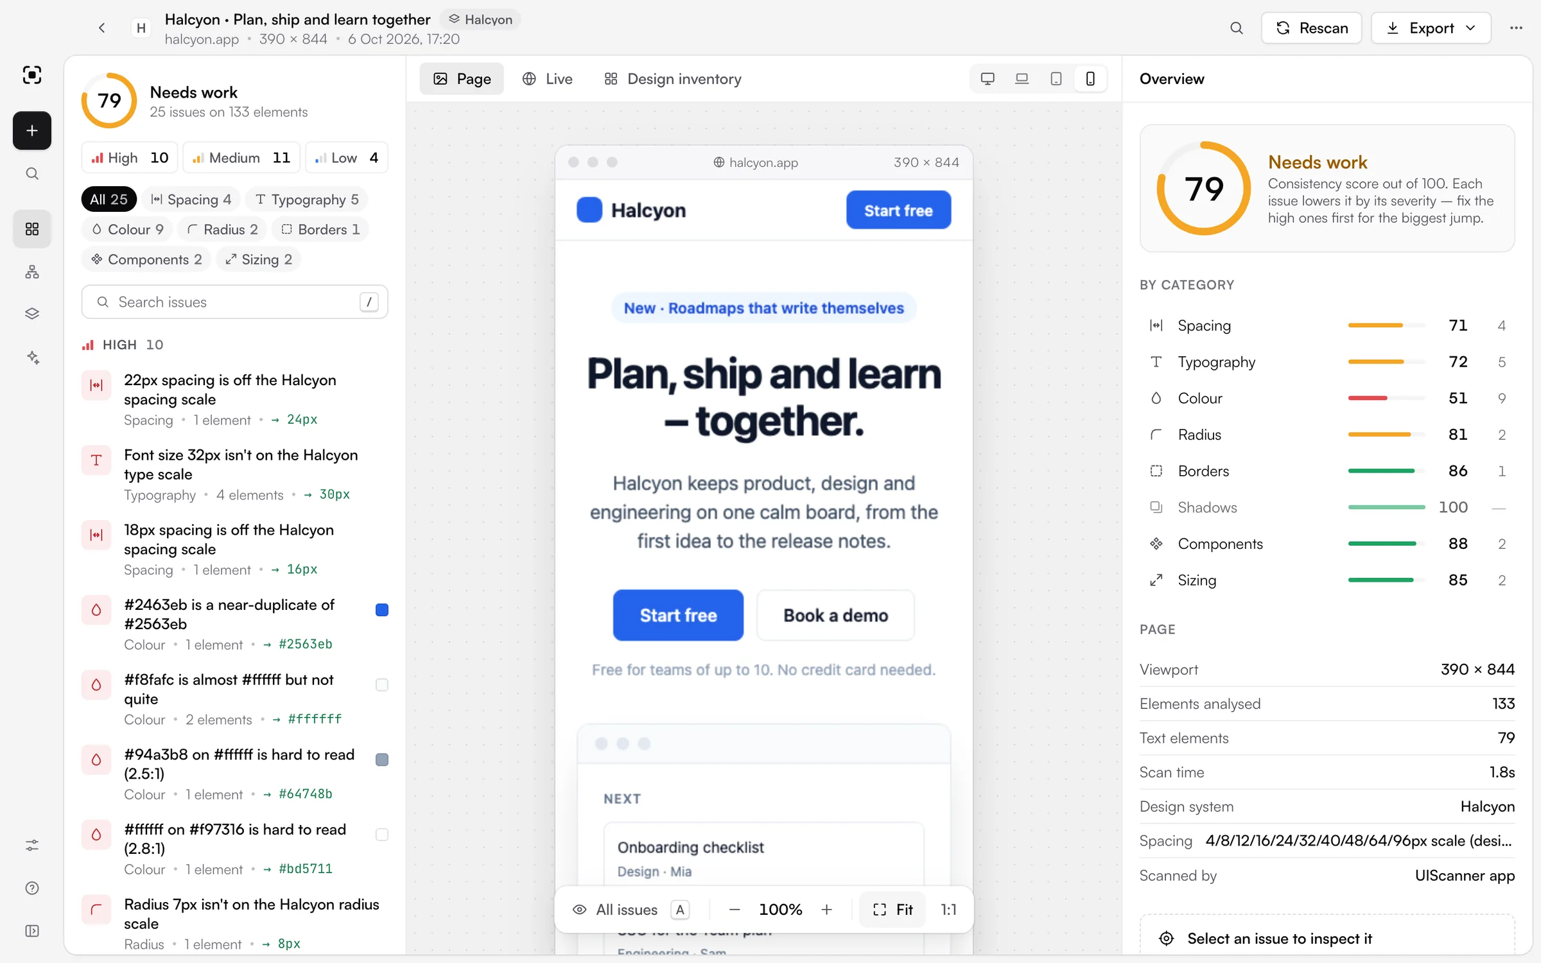Toggle the Low severity filter

point(346,158)
